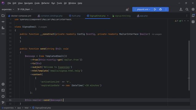The image size is (196, 110).
Task: Click Mail in the breadcrumb bar
Action: tap(26, 108)
